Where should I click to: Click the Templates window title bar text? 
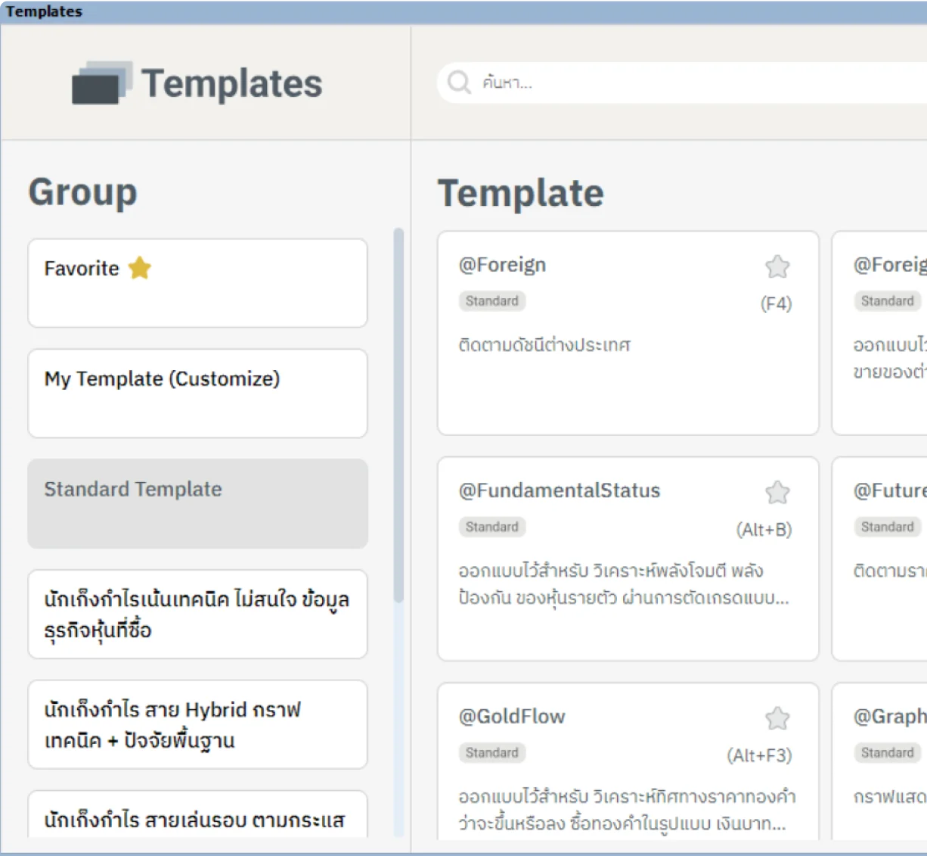coord(44,11)
